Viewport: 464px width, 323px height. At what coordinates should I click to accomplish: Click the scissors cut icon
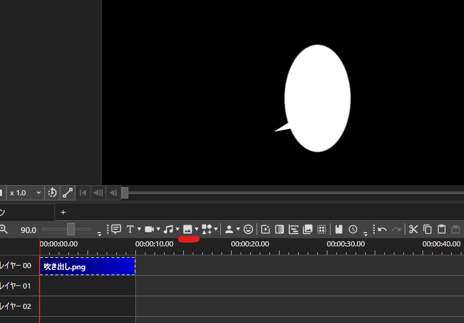point(413,229)
